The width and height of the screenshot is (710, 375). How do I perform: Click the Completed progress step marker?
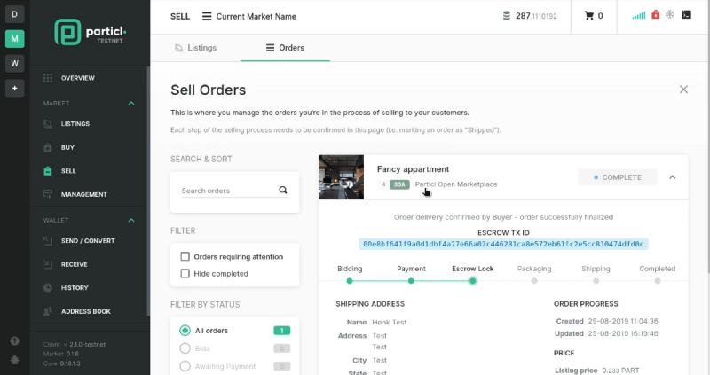[658, 281]
